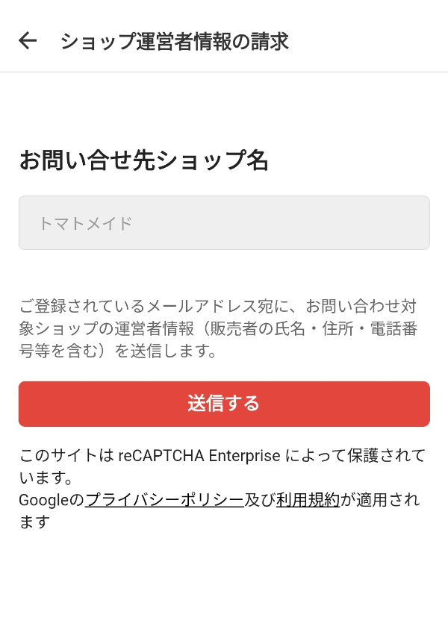
Task: Select the お問い合せ先ショップ名 heading
Action: [x=143, y=160]
